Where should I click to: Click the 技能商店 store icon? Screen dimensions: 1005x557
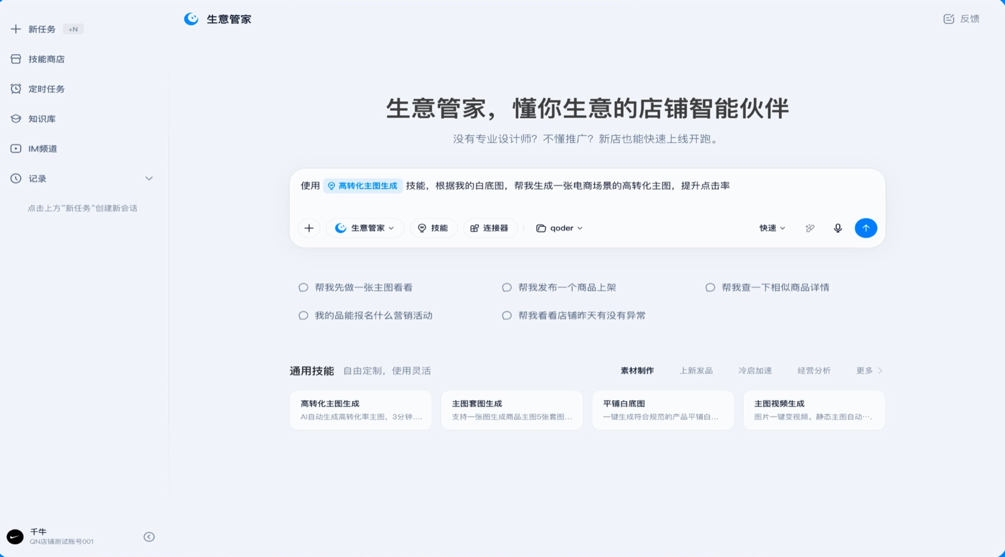[16, 59]
